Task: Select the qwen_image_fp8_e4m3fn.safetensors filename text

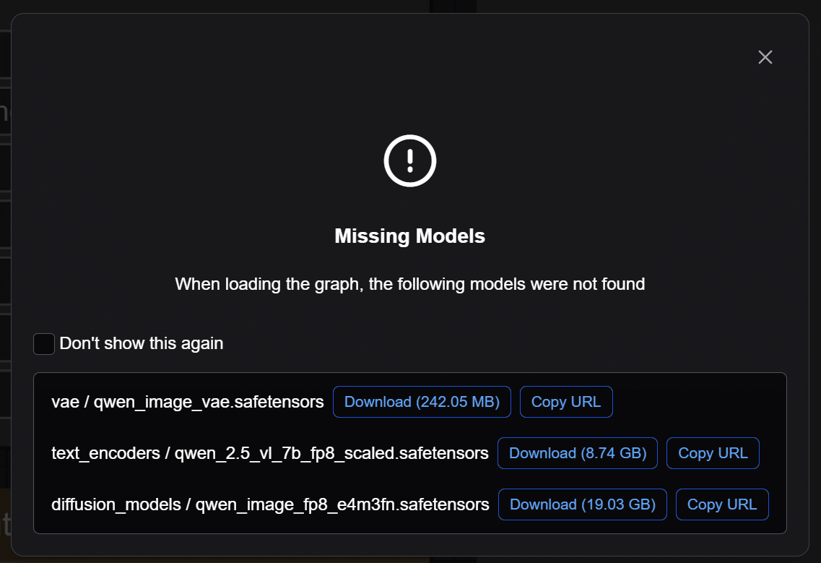Action: (342, 504)
